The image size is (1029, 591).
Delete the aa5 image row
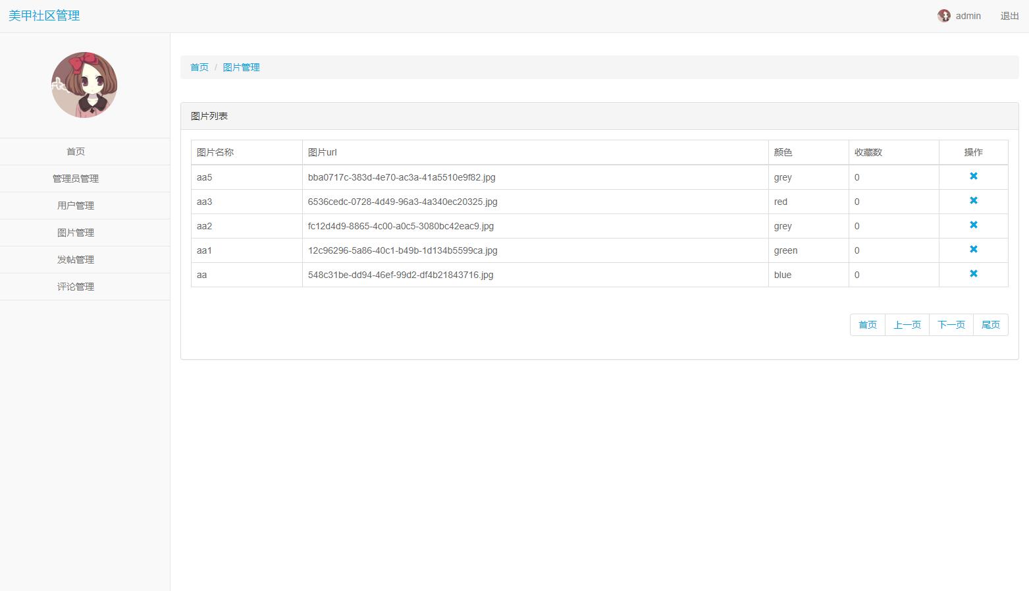tap(973, 176)
